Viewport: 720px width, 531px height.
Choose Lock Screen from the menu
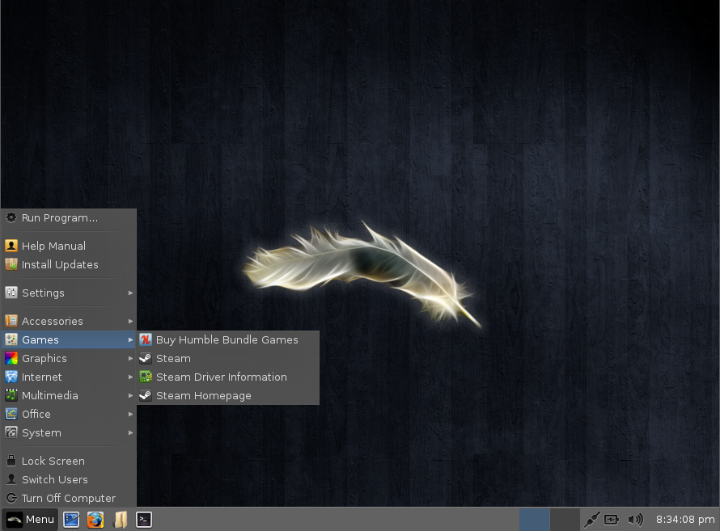pyautogui.click(x=69, y=461)
